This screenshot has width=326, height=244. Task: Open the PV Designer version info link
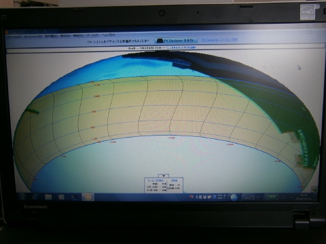[219, 40]
